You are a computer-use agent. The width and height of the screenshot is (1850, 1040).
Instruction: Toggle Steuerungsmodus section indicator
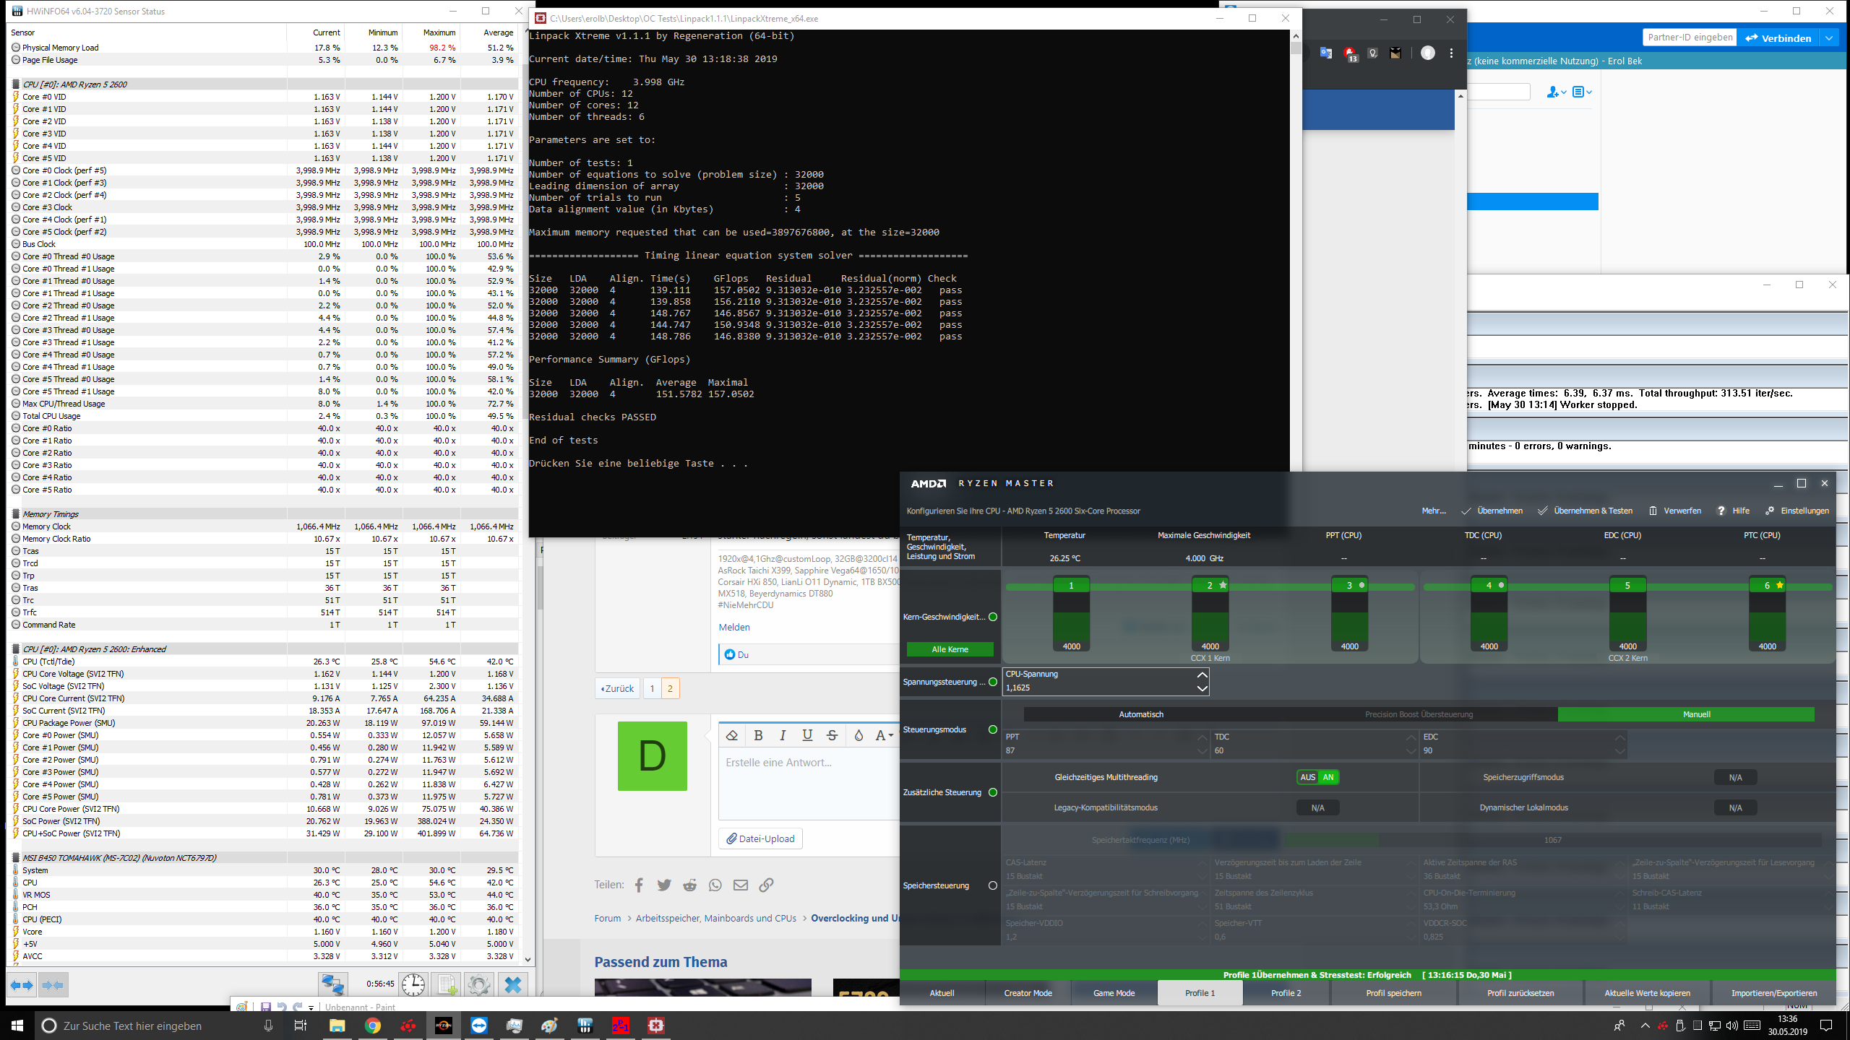pyautogui.click(x=993, y=729)
